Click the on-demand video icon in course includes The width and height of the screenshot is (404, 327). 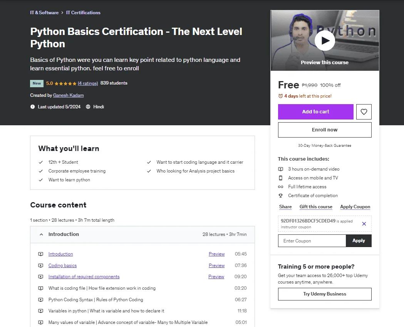(x=281, y=169)
